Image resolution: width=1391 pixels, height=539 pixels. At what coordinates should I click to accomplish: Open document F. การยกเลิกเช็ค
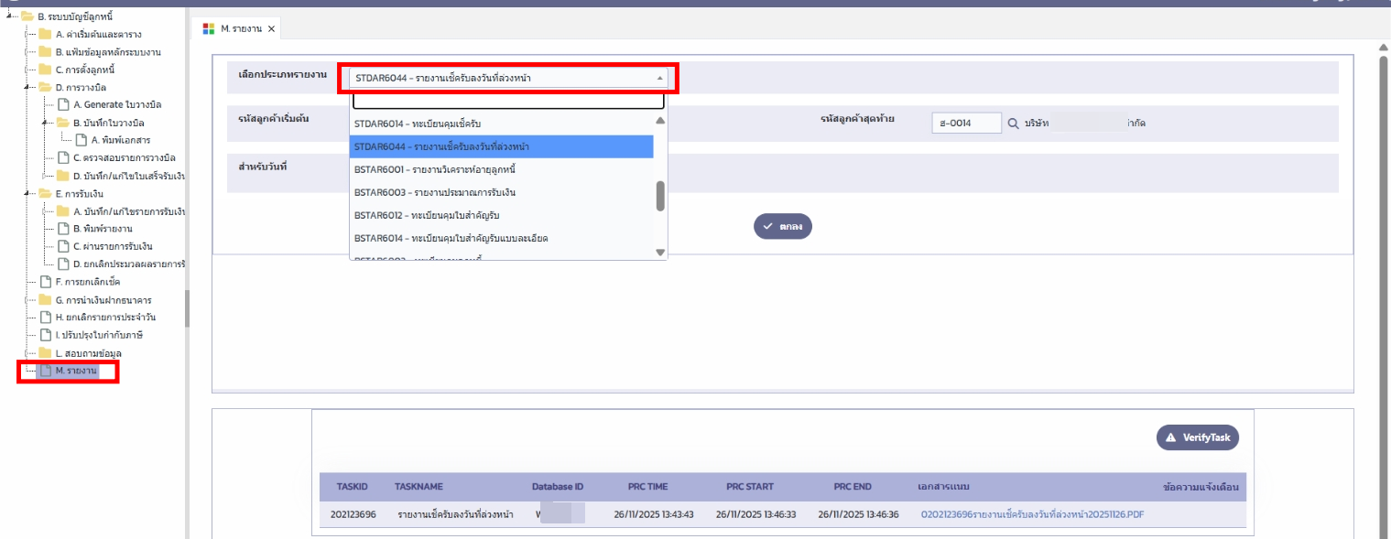pos(90,282)
